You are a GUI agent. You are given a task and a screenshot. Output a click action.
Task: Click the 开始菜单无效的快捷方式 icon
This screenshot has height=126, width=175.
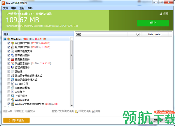(12, 76)
